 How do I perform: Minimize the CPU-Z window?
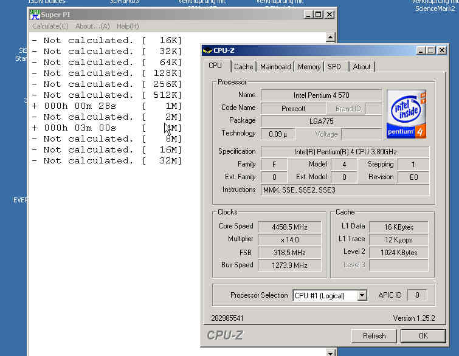[421, 50]
